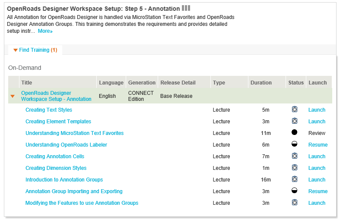Click the half-filled status icon for Understanding OpenRoads Labeler
340x219 pixels.
point(295,144)
